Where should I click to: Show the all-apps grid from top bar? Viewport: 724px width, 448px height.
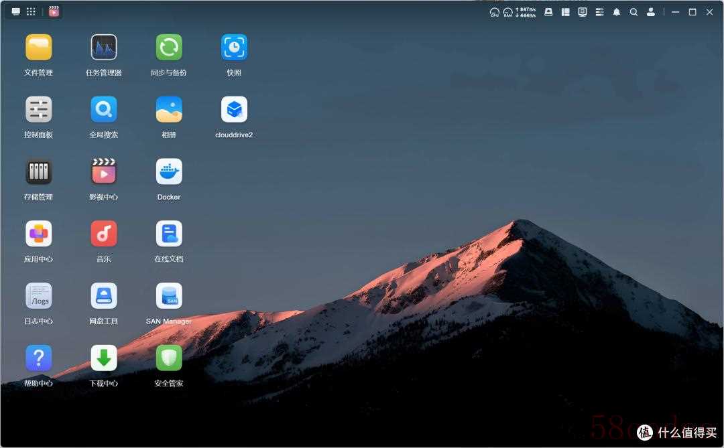point(31,11)
